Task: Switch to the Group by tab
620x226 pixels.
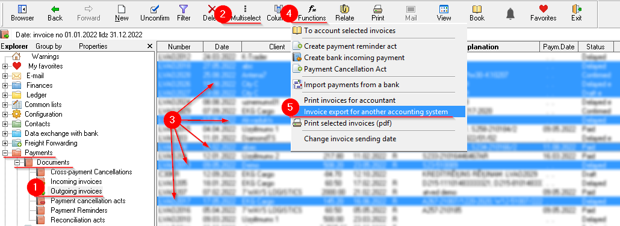Action: [49, 46]
